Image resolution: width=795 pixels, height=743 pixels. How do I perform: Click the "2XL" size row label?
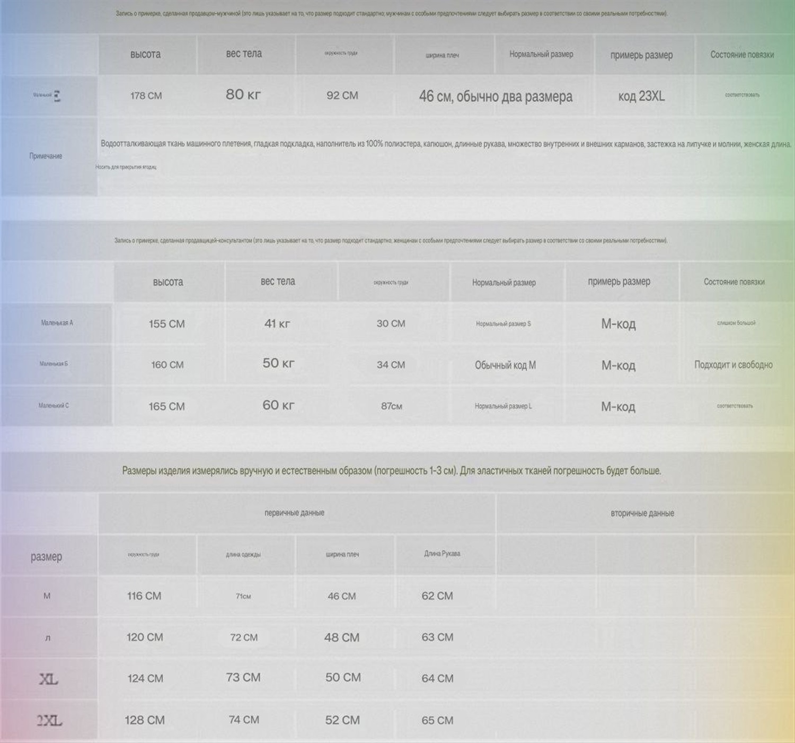[x=49, y=720]
